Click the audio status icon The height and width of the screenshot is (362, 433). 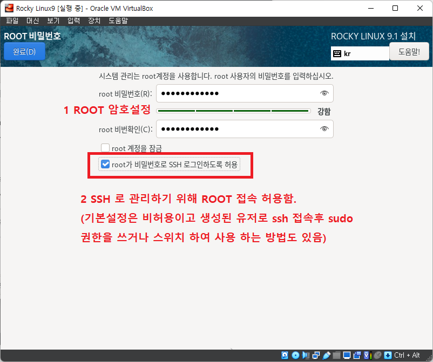(x=306, y=356)
